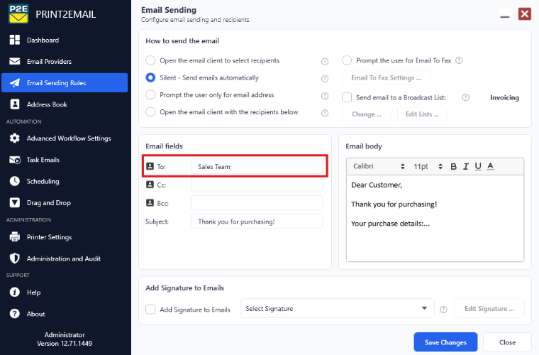Click the Help info icon
This screenshot has width=539, height=355.
14,292
